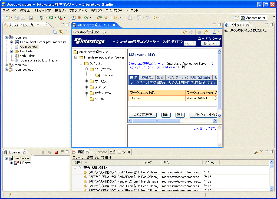Open the ウィンドウ(W) menu
The height and width of the screenshot is (199, 277).
[114, 11]
